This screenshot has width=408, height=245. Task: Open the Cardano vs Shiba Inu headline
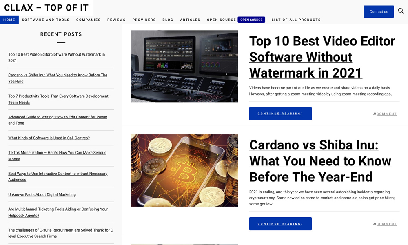(x=320, y=161)
